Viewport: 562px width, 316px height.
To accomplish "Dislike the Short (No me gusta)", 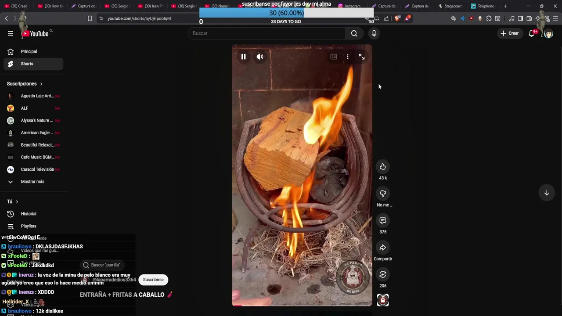I will tap(383, 194).
